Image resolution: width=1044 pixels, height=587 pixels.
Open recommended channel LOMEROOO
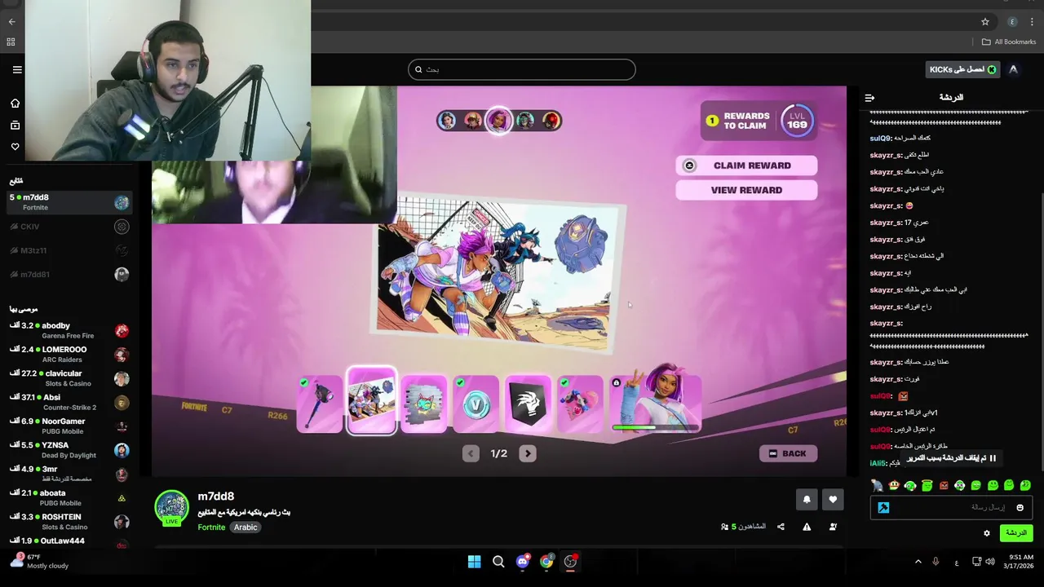pos(69,355)
